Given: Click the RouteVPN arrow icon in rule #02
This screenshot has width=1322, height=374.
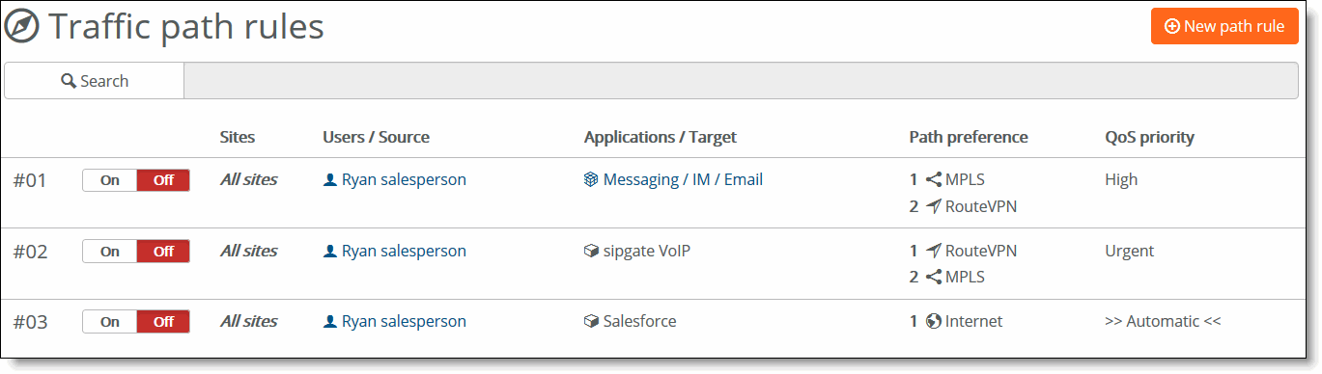Looking at the screenshot, I should point(933,251).
